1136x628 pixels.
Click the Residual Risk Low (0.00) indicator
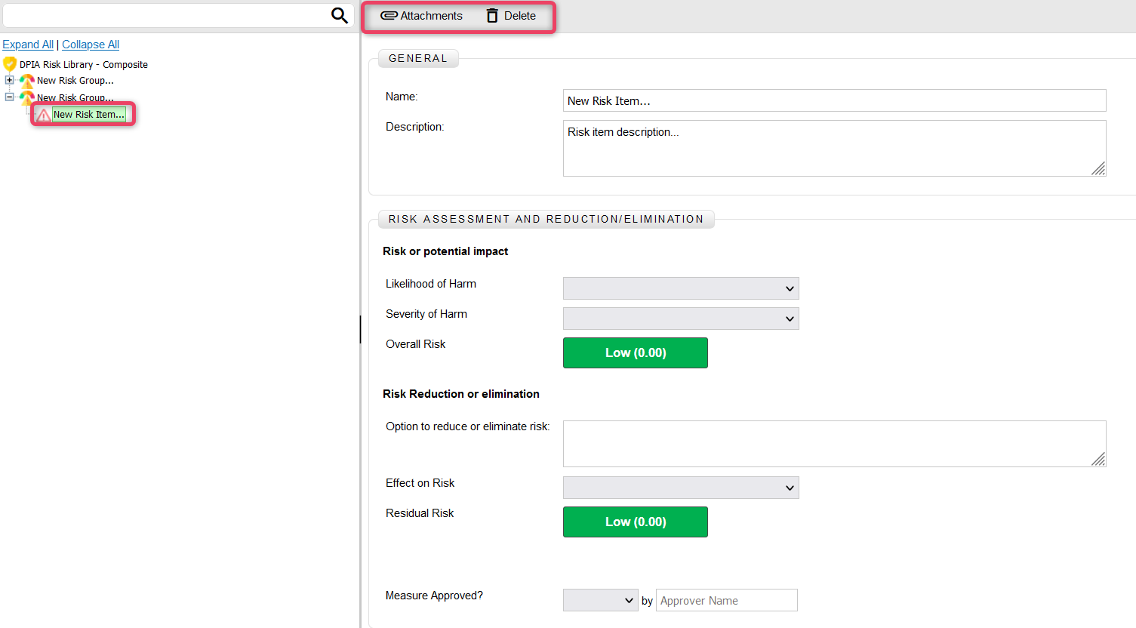(x=636, y=522)
